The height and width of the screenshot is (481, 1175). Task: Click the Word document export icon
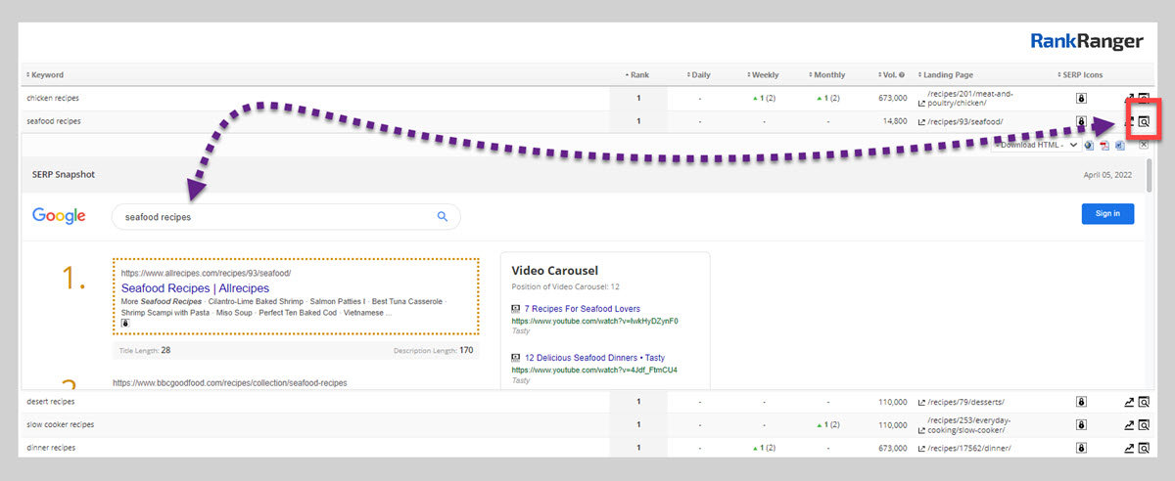1119,146
